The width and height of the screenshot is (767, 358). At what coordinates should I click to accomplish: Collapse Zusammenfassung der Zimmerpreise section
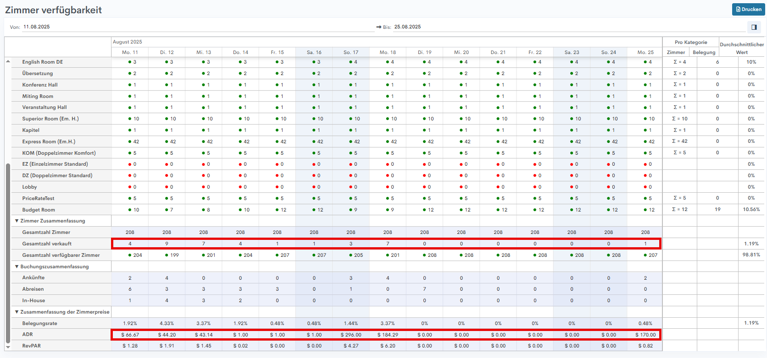(17, 312)
